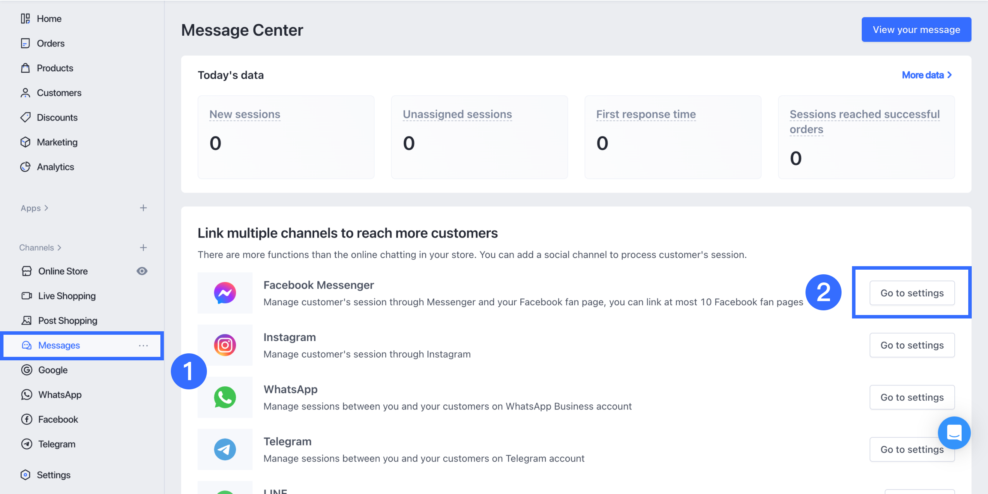Open the Settings menu item
The width and height of the screenshot is (988, 494).
[x=53, y=475]
